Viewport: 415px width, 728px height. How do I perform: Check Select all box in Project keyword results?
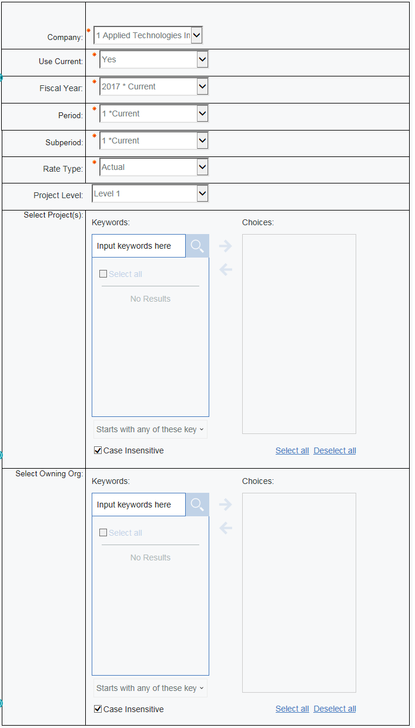click(103, 274)
